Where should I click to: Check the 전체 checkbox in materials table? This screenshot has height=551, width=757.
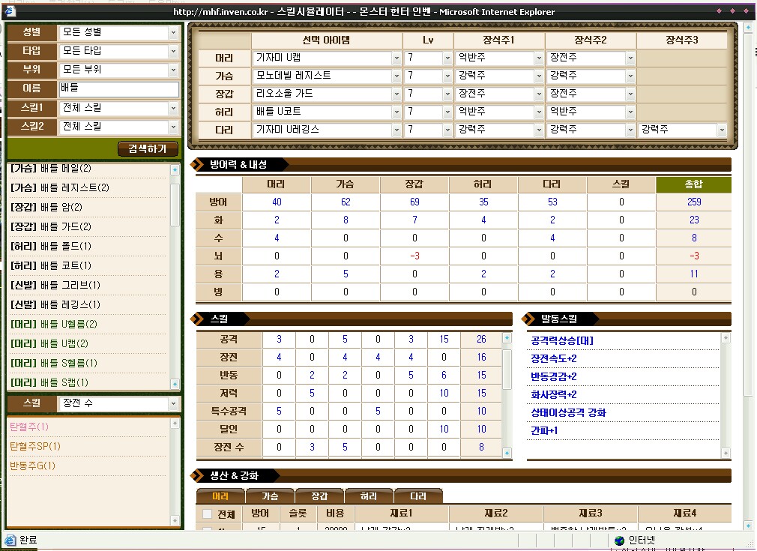208,514
